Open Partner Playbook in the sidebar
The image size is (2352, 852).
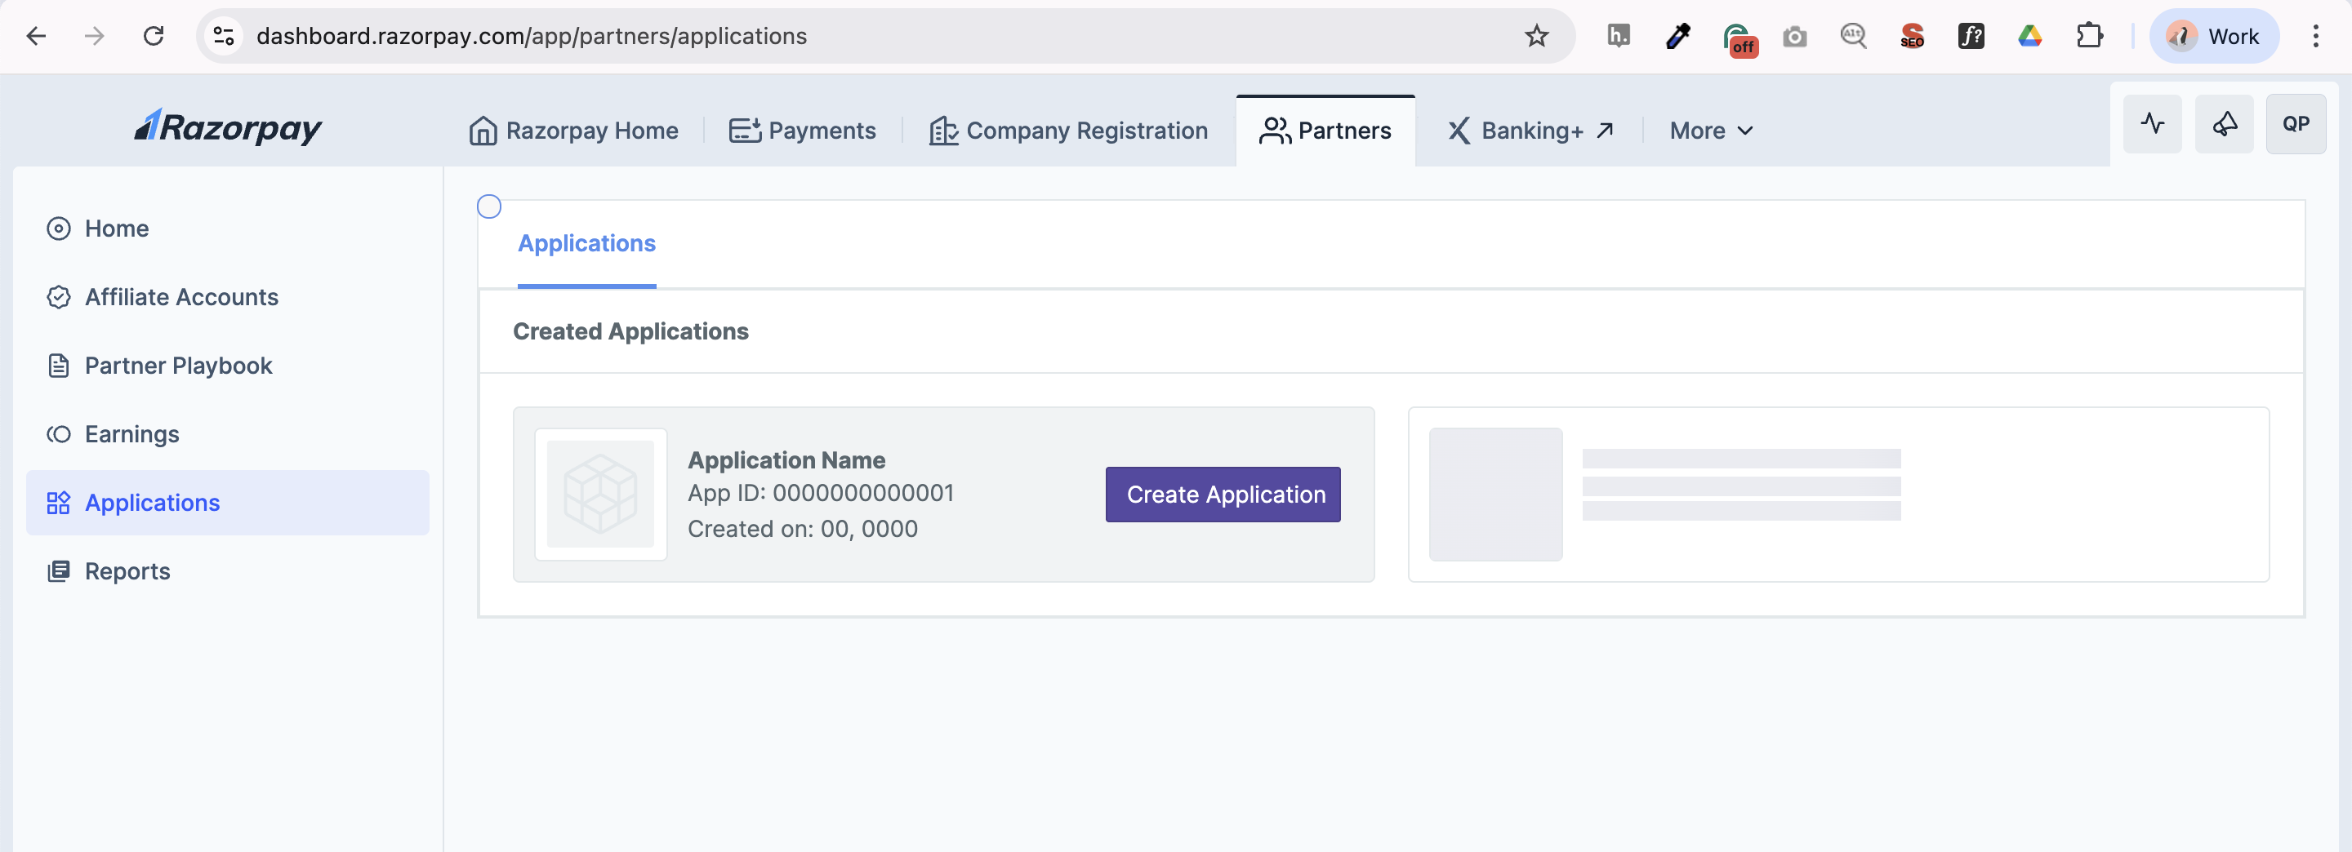coord(227,365)
